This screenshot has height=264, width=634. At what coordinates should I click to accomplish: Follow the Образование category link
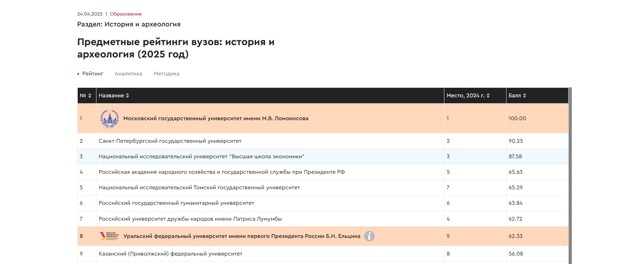coord(126,14)
